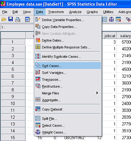Click the Open data document folder icon
The width and height of the screenshot is (131, 141).
tap(4, 19)
